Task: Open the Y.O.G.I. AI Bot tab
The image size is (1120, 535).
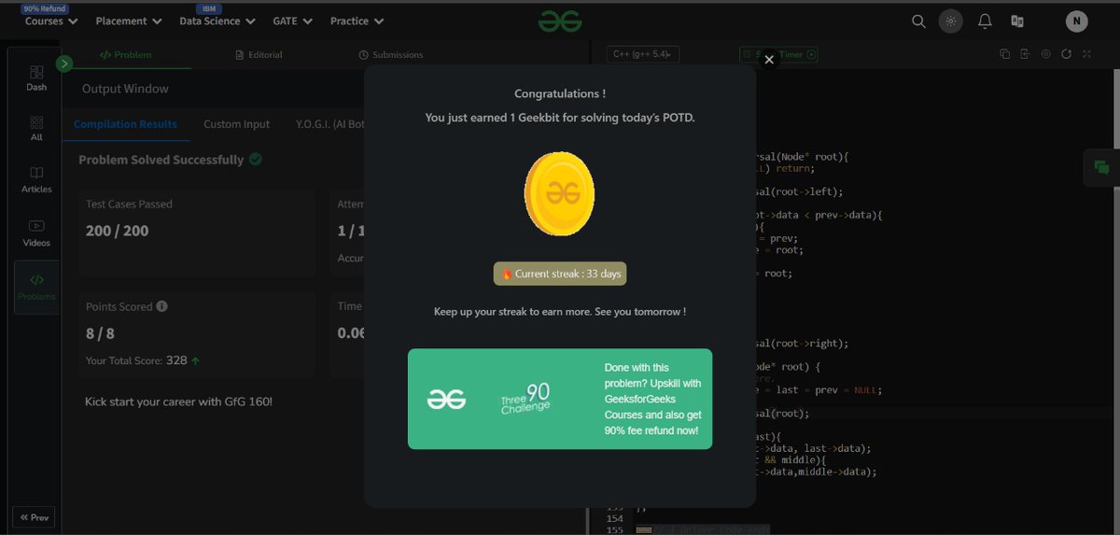Action: (329, 124)
